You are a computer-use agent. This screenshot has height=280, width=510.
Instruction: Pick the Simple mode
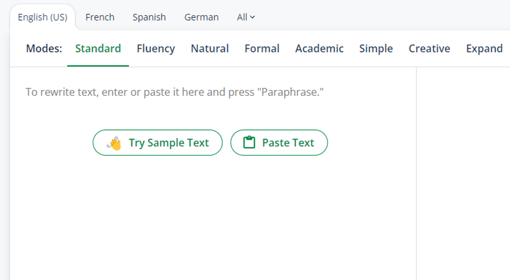[x=376, y=48]
